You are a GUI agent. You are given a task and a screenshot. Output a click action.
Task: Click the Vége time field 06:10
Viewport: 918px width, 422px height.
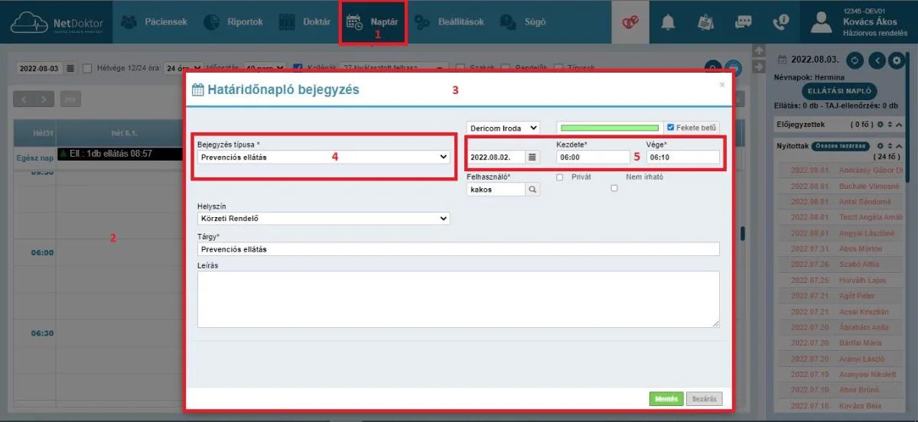point(682,157)
